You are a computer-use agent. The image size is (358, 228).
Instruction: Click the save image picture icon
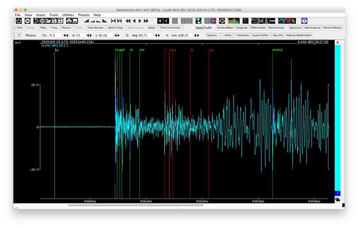pyautogui.click(x=75, y=21)
